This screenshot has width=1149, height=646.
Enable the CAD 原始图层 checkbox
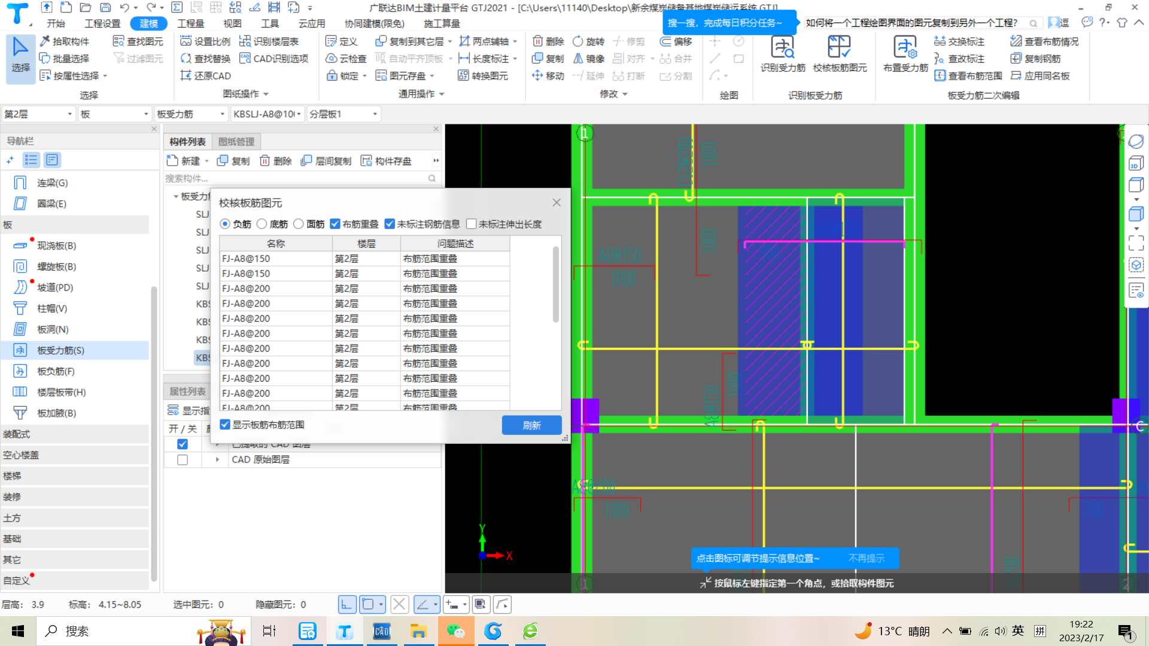click(183, 460)
